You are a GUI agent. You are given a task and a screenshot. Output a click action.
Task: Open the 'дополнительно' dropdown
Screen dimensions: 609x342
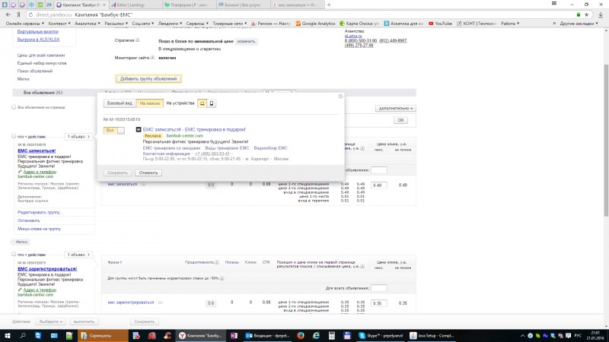pyautogui.click(x=395, y=108)
